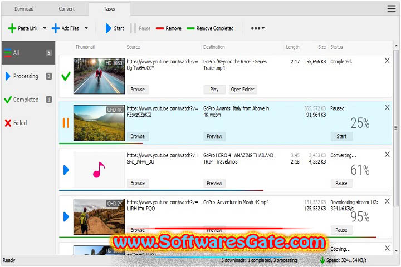
Task: Click the vertical scrollbar thumb
Action: 396,127
